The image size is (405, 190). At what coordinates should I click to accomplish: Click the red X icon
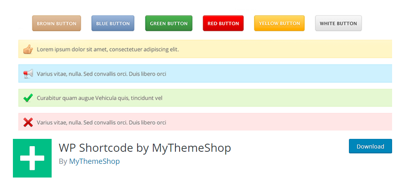click(x=28, y=122)
